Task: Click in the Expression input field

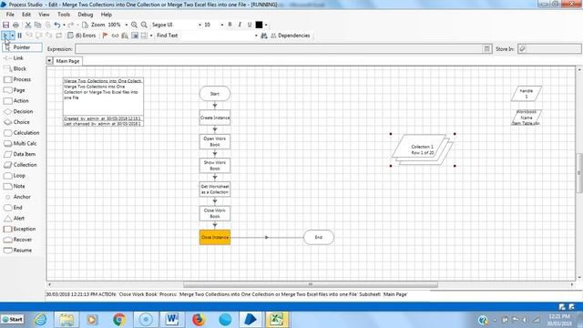Action: [279, 48]
